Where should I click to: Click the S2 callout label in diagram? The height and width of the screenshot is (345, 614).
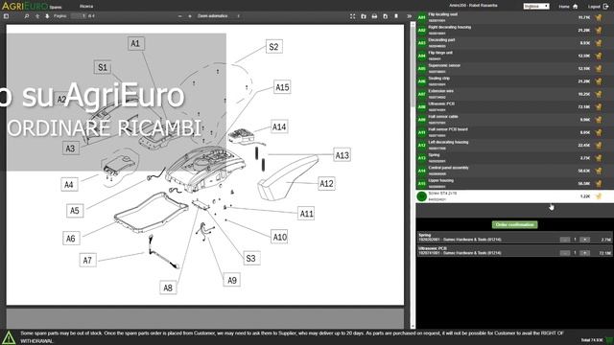coord(273,47)
